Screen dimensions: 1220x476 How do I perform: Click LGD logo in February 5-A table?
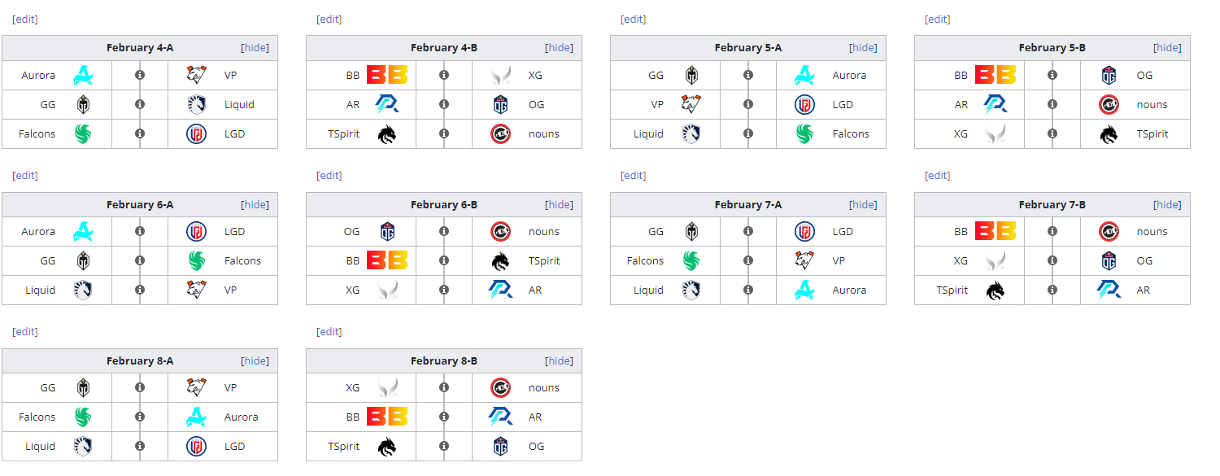(x=804, y=105)
